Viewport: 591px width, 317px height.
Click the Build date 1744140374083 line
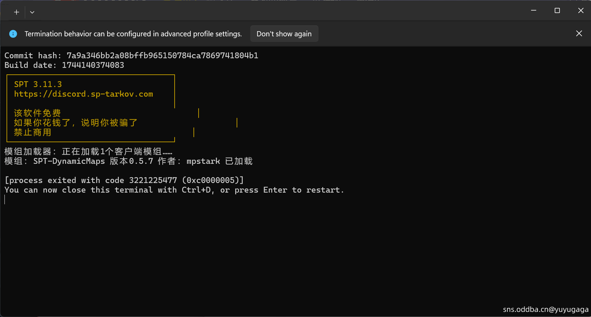click(64, 65)
